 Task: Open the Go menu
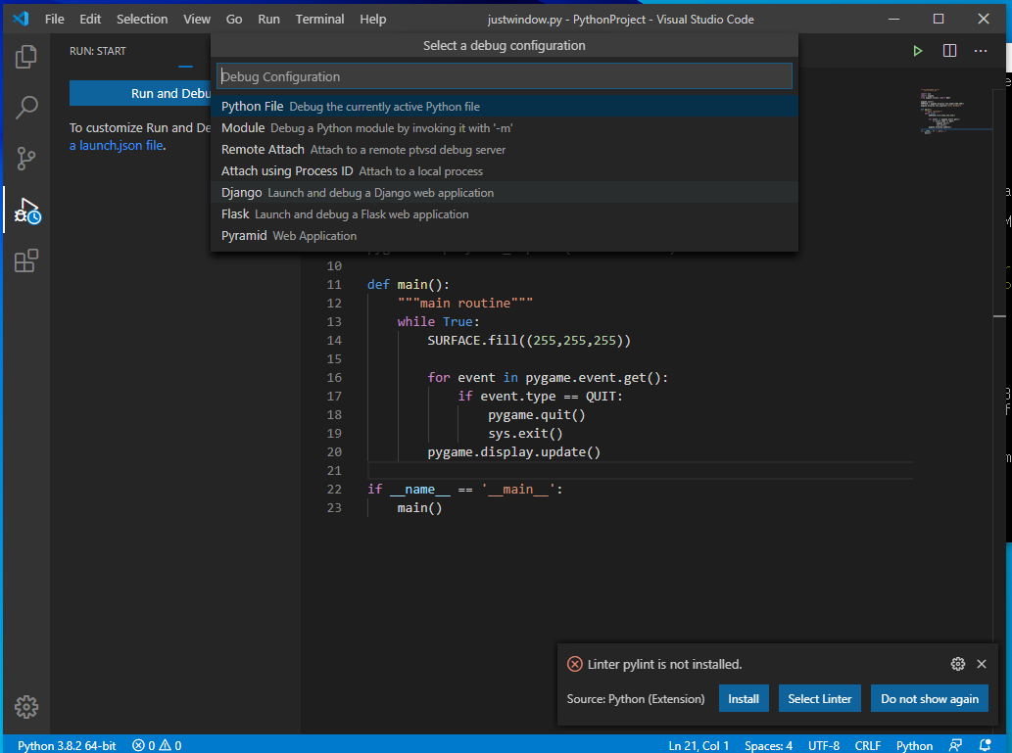click(233, 19)
